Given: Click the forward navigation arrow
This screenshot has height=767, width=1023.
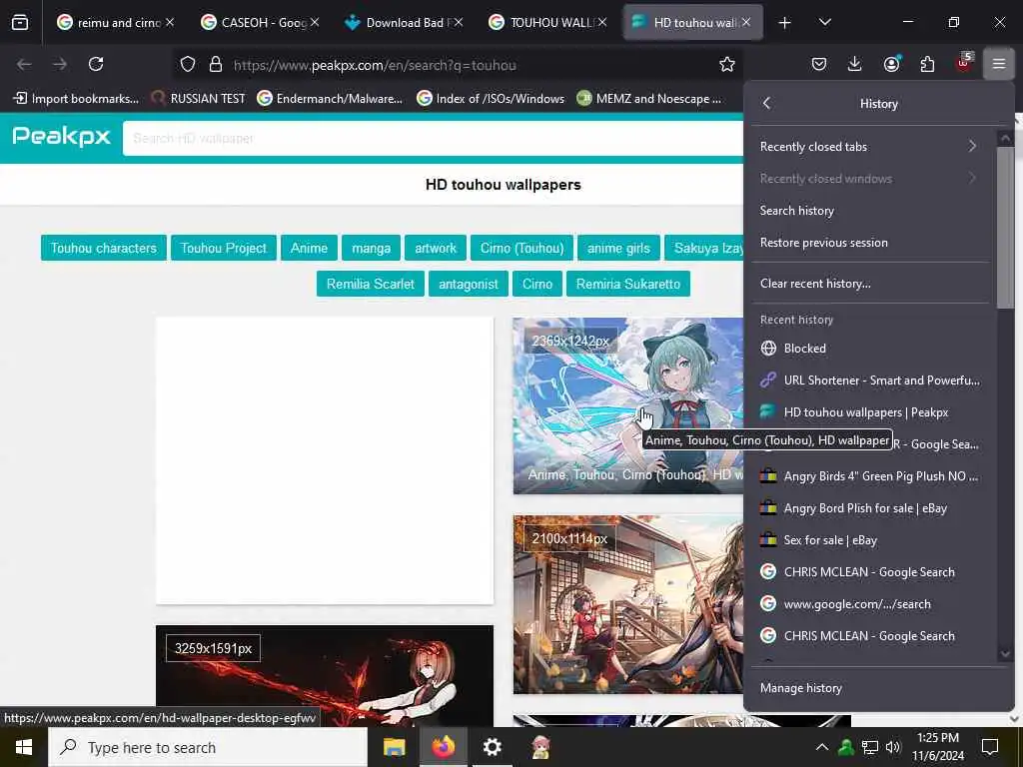Looking at the screenshot, I should pyautogui.click(x=60, y=64).
